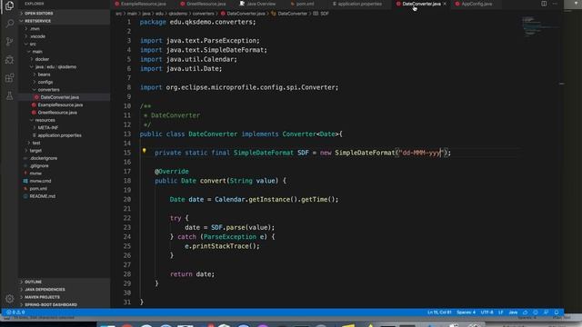
Task: Open ExampleResource.java in the file tree
Action: pos(60,105)
